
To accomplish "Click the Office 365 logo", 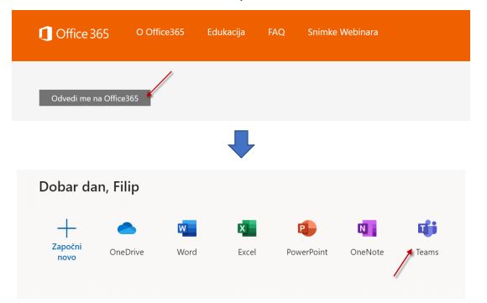I will pos(74,34).
